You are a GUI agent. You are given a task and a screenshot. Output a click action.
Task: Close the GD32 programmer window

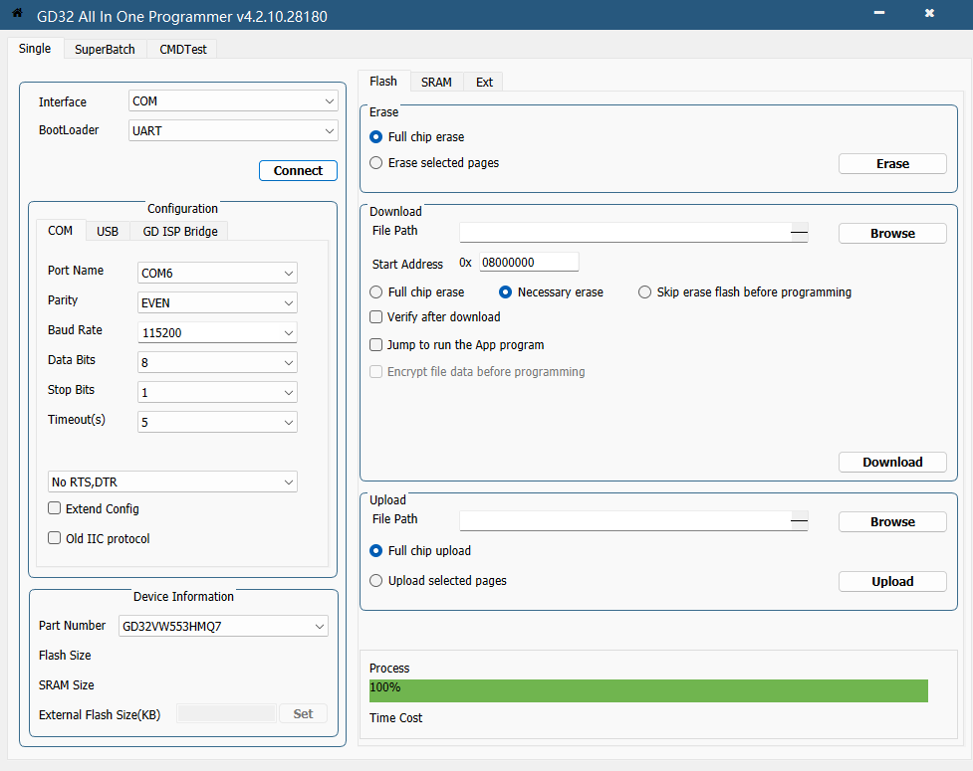tap(929, 14)
